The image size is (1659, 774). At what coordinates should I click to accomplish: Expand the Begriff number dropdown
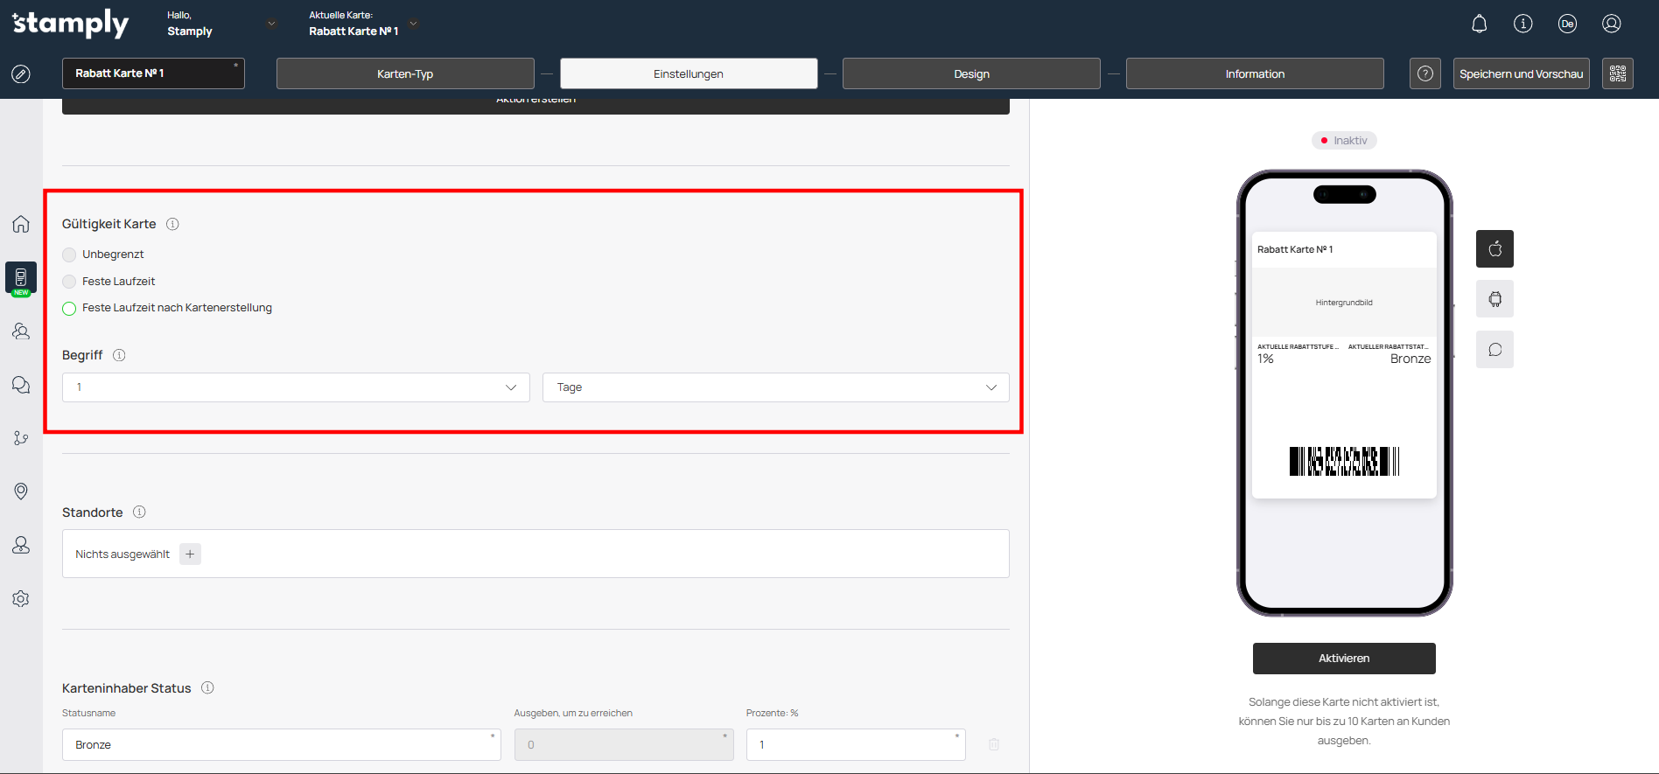[296, 387]
